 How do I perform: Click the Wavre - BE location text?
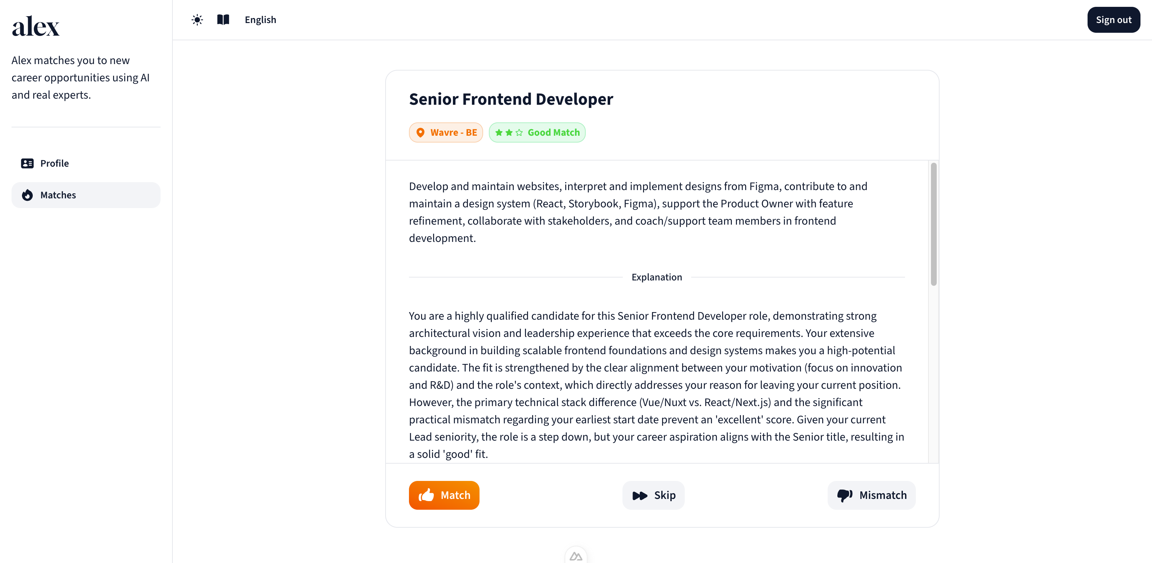454,132
